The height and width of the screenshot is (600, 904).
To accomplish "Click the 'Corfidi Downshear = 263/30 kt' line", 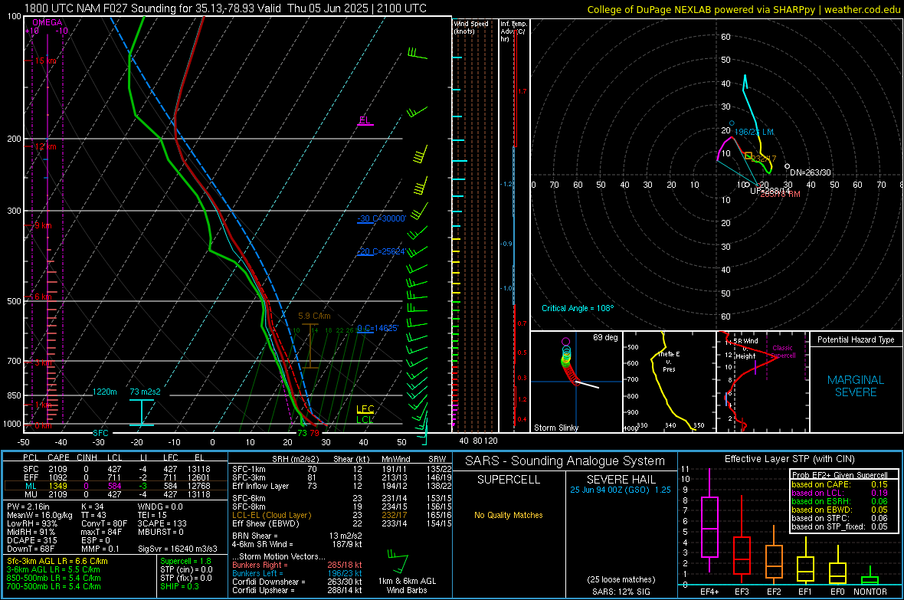I will click(297, 582).
